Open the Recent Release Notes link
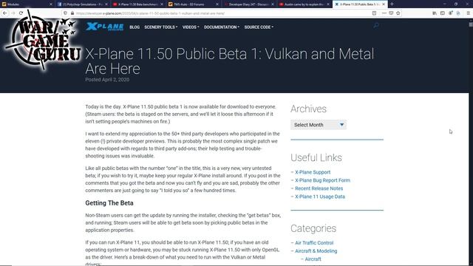 (x=319, y=188)
